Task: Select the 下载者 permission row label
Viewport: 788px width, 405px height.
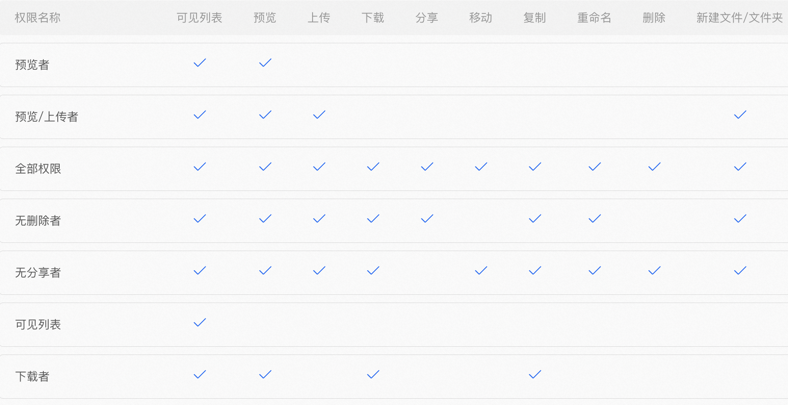Action: [x=32, y=377]
